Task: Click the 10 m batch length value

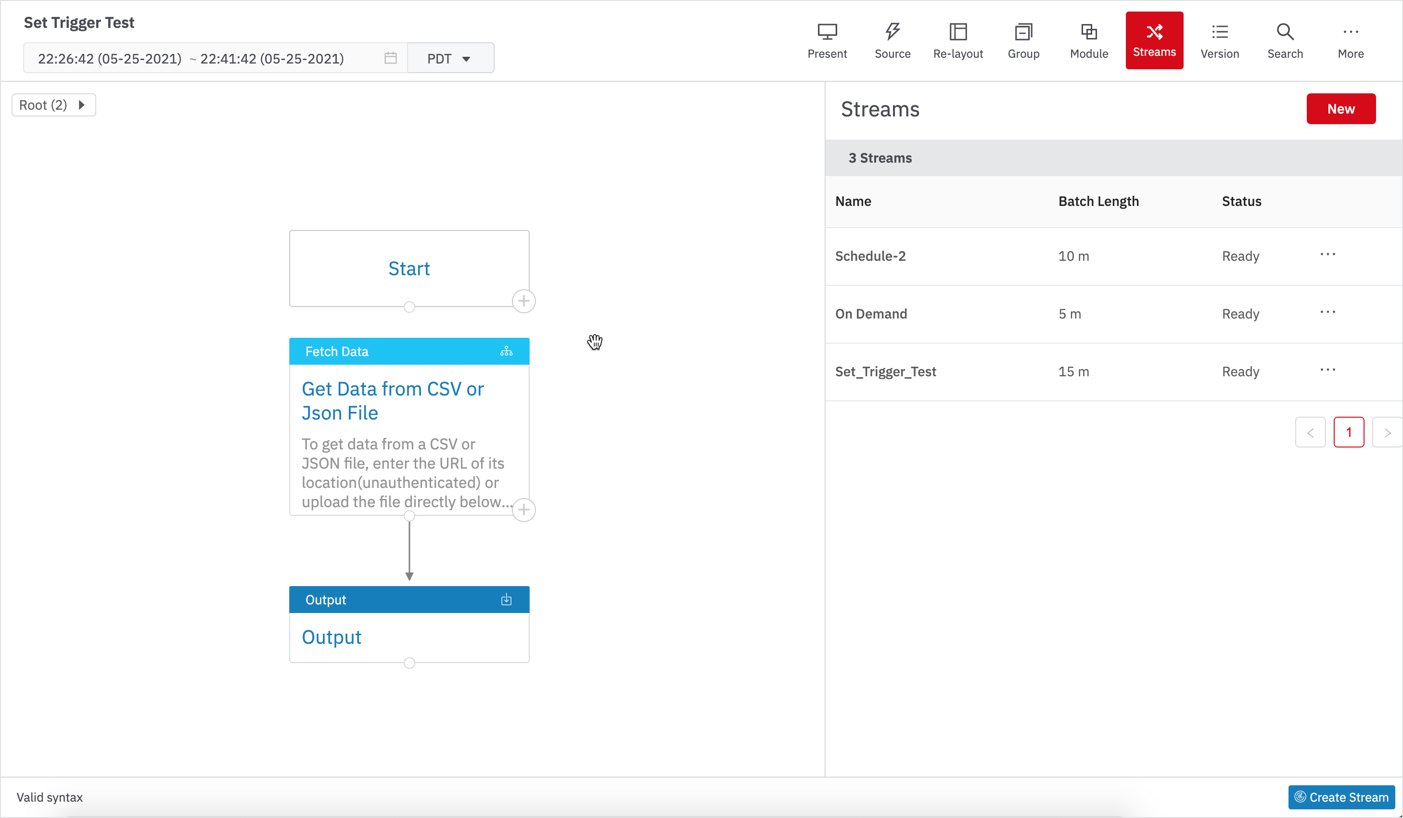Action: [x=1073, y=256]
